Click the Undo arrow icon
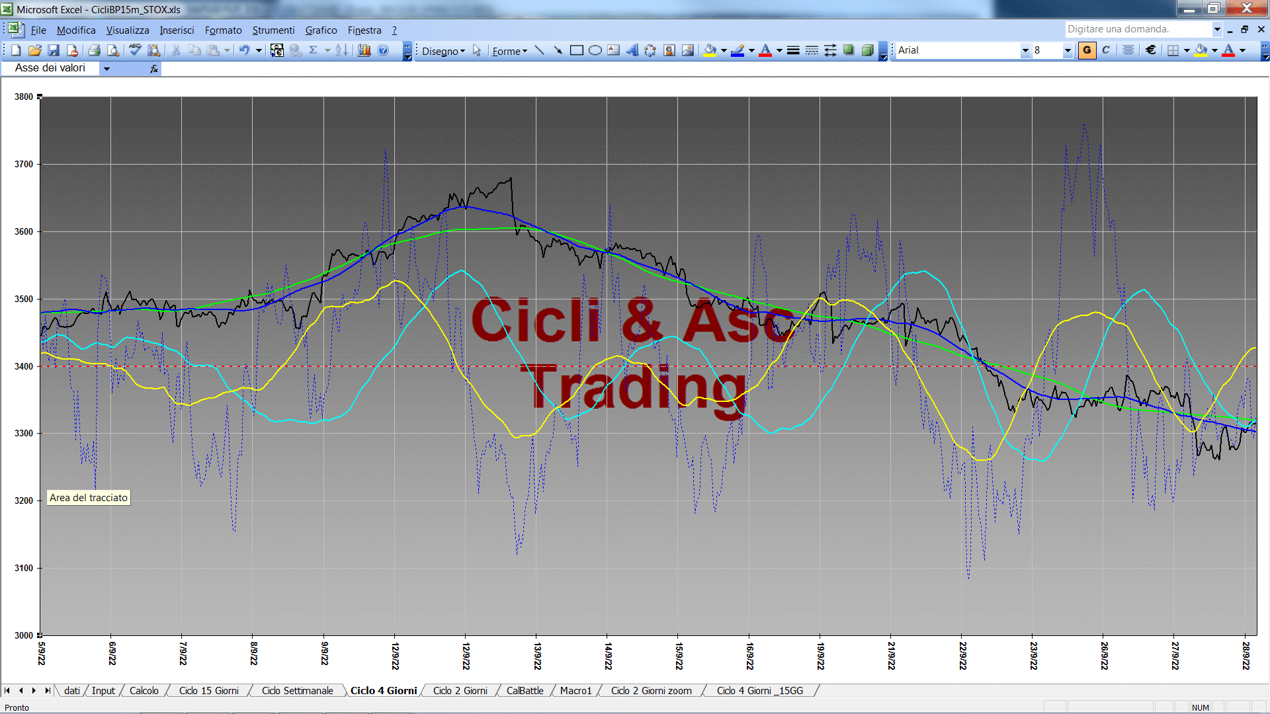This screenshot has width=1270, height=714. pos(245,50)
